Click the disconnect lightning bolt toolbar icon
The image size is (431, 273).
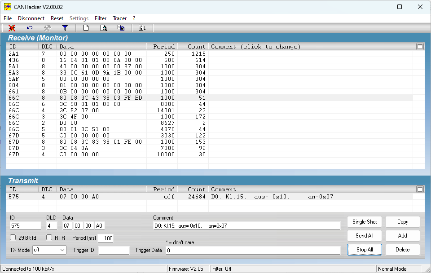pos(12,28)
